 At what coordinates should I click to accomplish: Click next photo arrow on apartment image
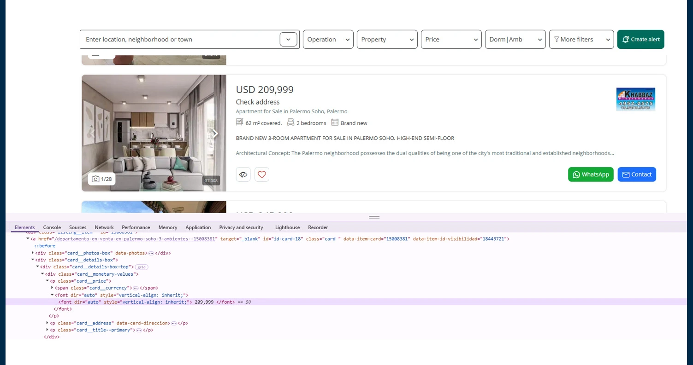215,133
